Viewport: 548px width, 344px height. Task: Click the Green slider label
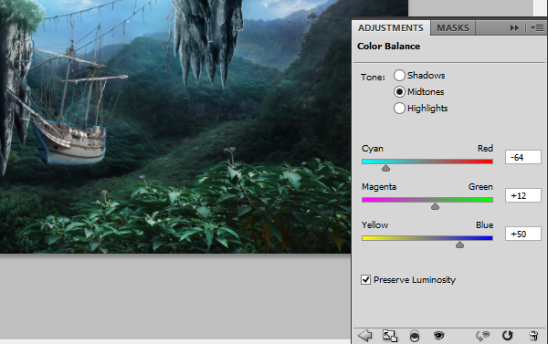(x=480, y=187)
